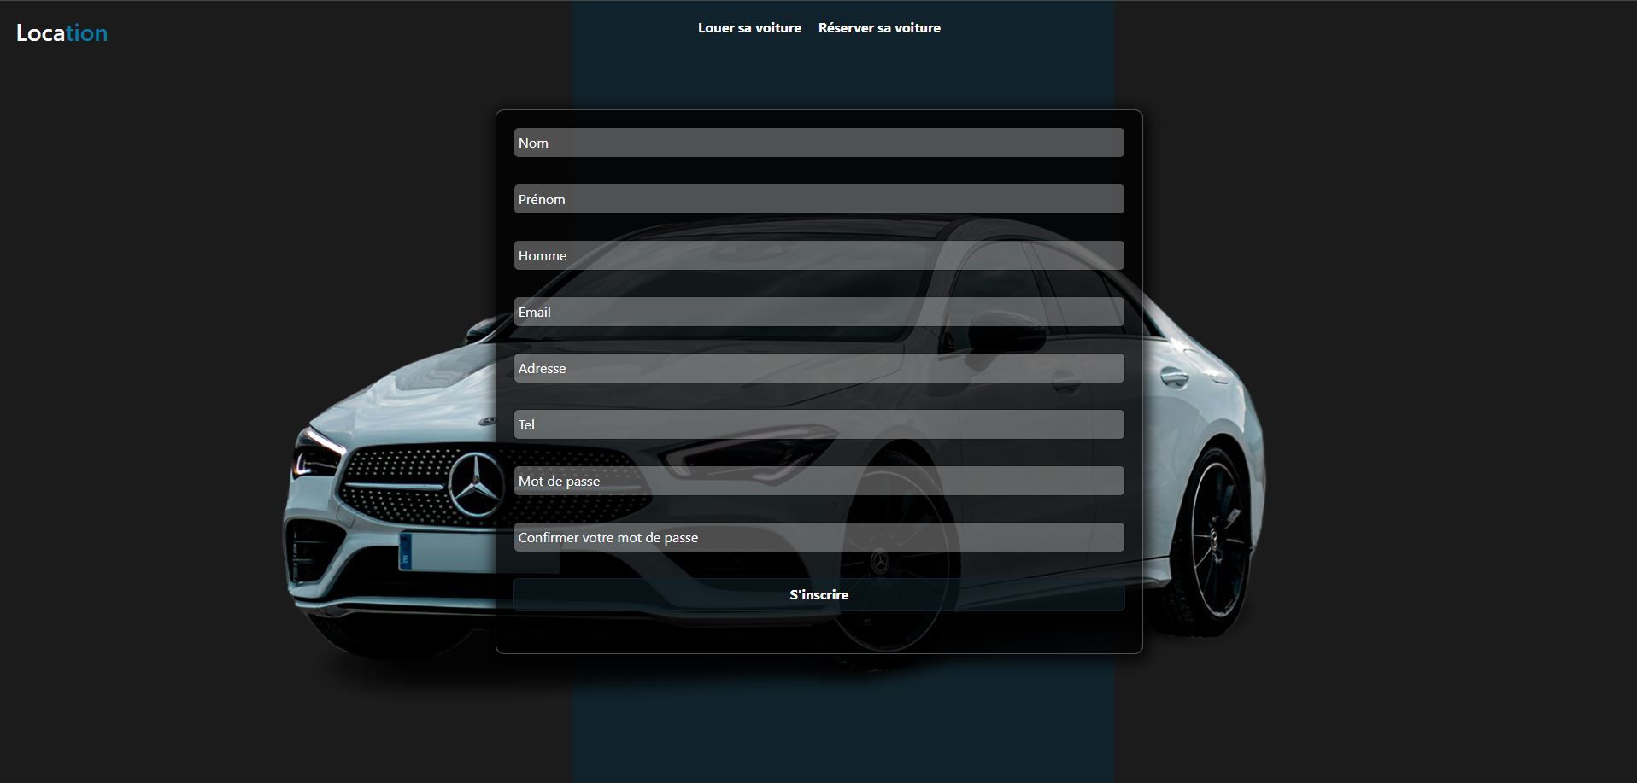
Task: Focus the Adresse input field
Action: (x=818, y=368)
